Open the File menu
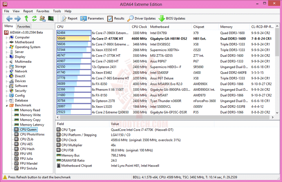Image resolution: width=282 pixels, height=182 pixels. click(7, 11)
